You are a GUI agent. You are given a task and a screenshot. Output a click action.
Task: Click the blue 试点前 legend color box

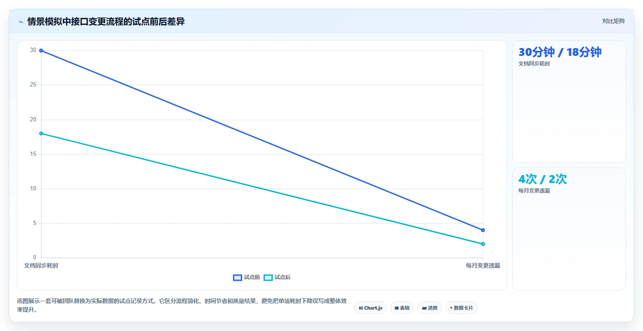[237, 277]
